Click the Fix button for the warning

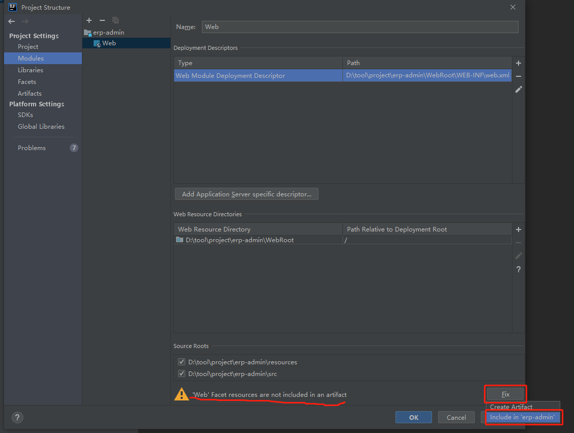click(x=505, y=394)
